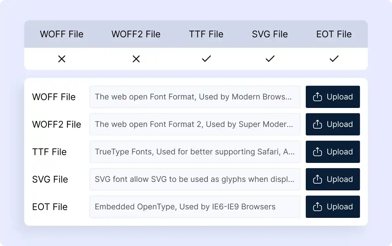Image resolution: width=392 pixels, height=246 pixels.
Task: Select the EOT File column header
Action: pyautogui.click(x=334, y=34)
